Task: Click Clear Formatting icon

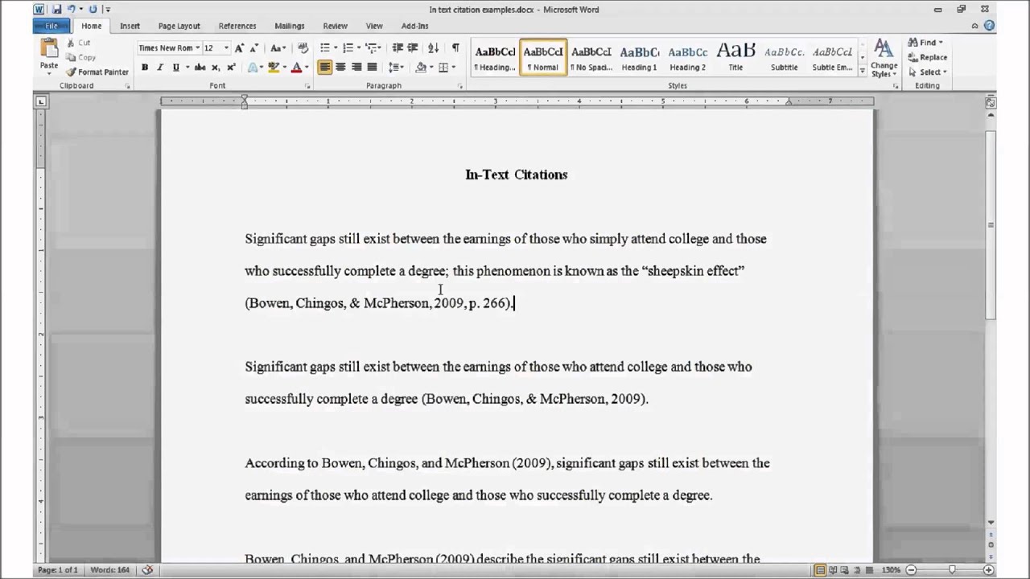Action: [x=303, y=48]
